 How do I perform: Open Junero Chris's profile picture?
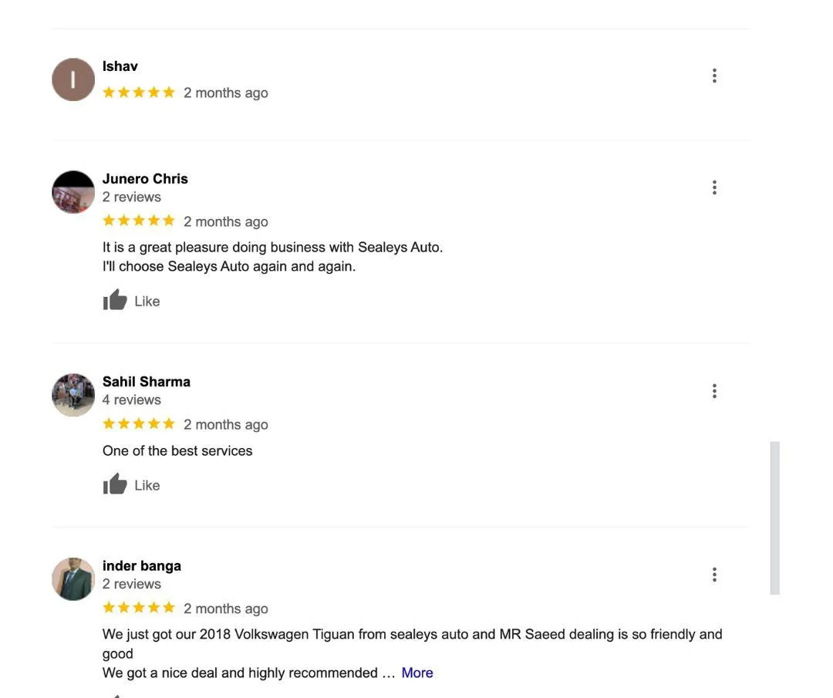(73, 192)
